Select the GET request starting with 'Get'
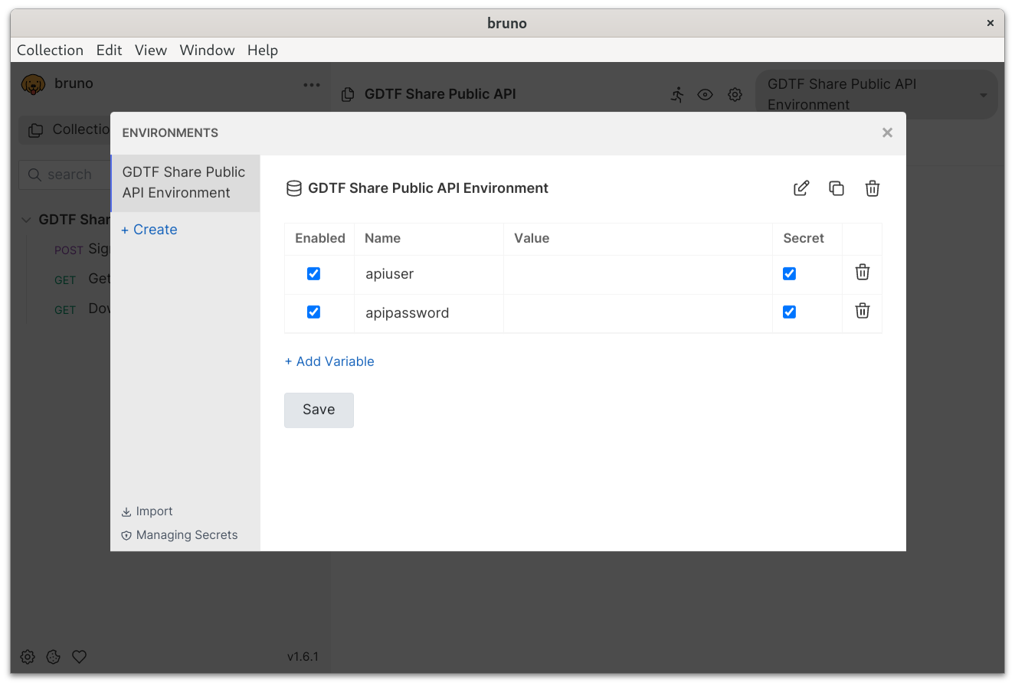The height and width of the screenshot is (686, 1015). pyautogui.click(x=82, y=279)
